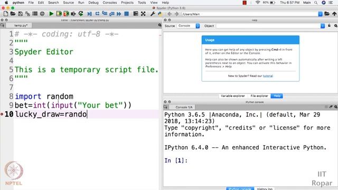The height and width of the screenshot is (190, 338).
Task: Step over the current line in the debugger
Action: pyautogui.click(x=97, y=14)
